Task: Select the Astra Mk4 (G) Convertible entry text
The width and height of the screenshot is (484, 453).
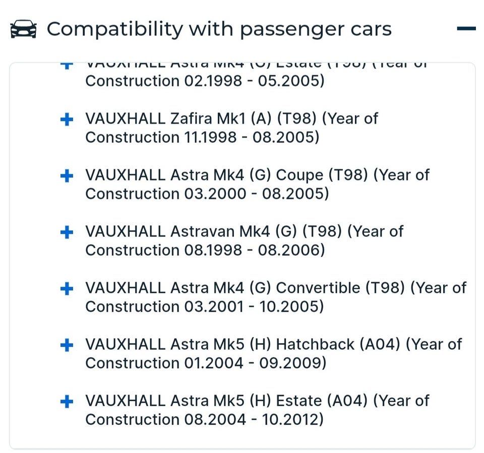Action: (x=275, y=288)
